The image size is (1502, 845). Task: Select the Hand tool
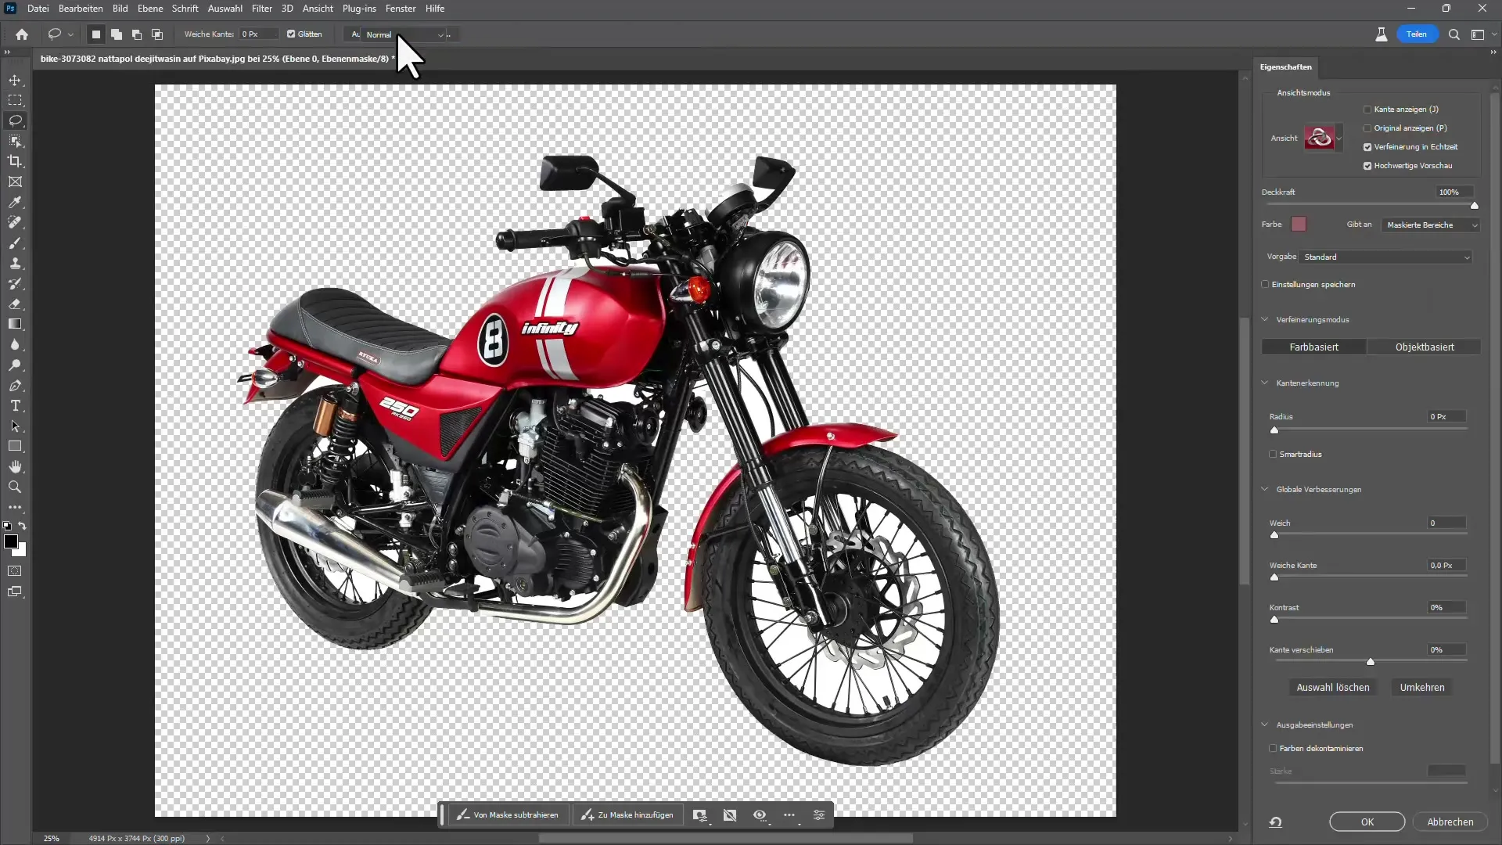click(15, 466)
